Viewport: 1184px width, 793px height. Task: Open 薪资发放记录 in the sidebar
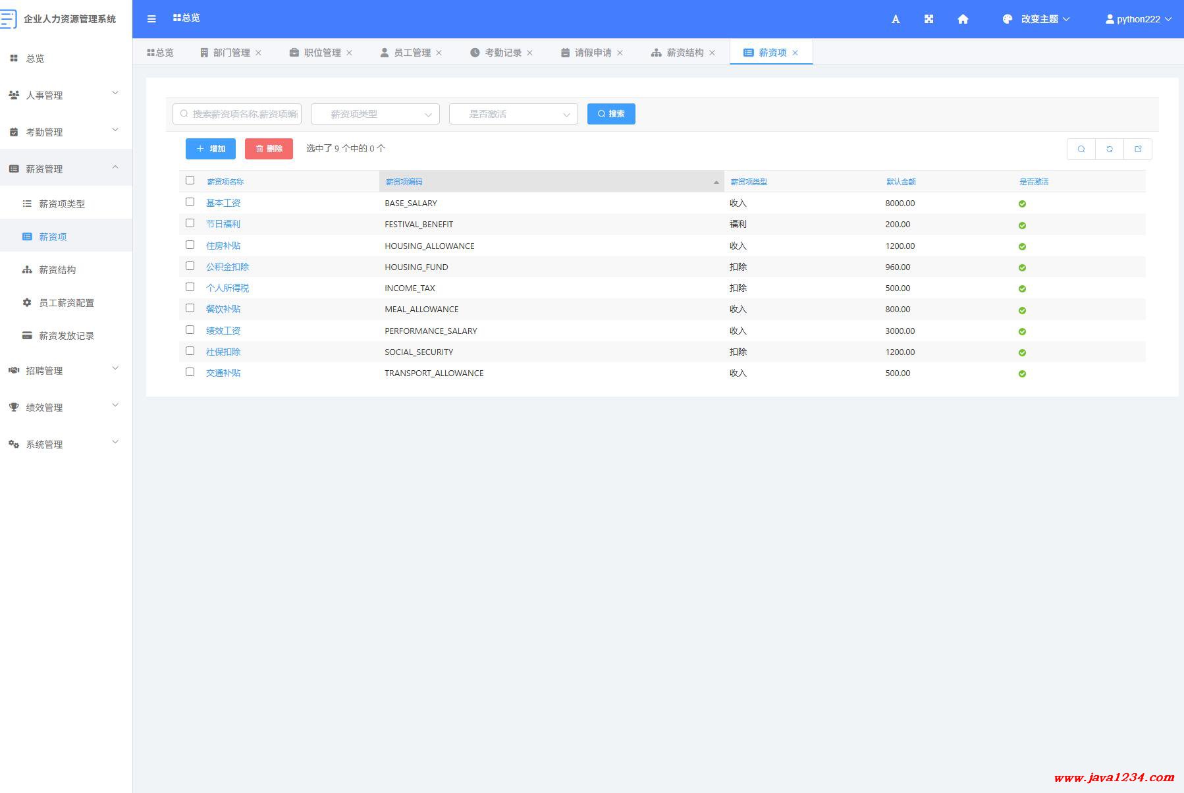click(66, 336)
